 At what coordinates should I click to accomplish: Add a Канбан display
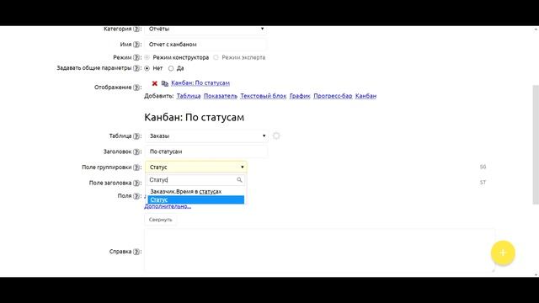coord(366,96)
